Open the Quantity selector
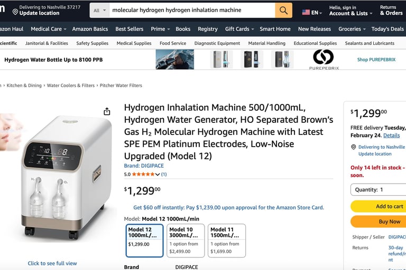Viewport: 406px width, 270px height. click(379, 190)
